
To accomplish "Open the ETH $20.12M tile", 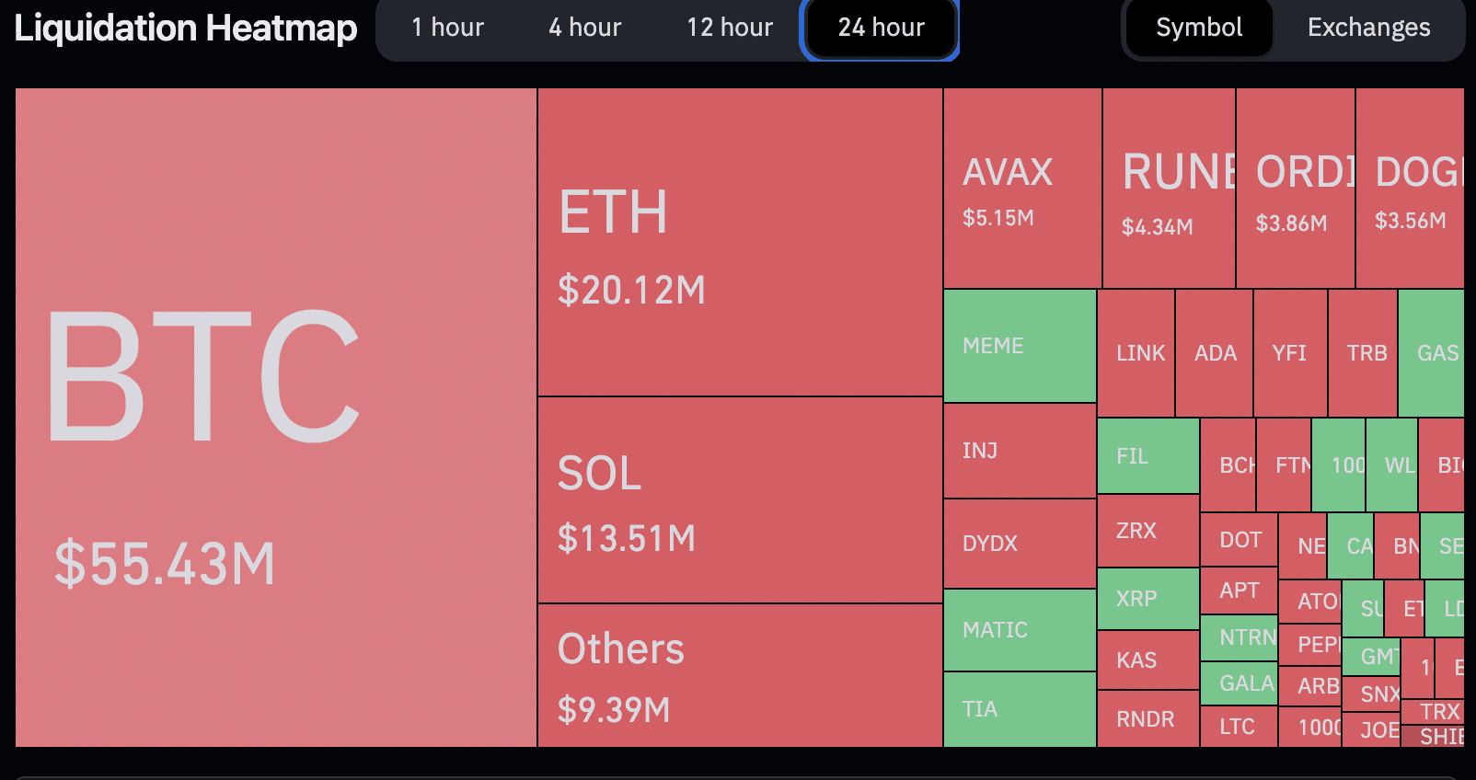I will 740,242.
